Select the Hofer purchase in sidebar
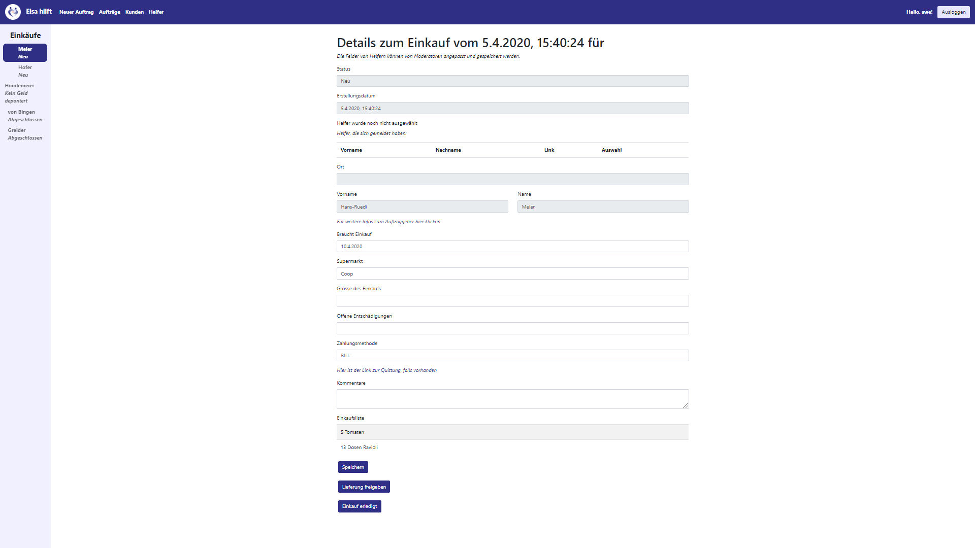Screen dimensions: 975x548 click(25, 71)
